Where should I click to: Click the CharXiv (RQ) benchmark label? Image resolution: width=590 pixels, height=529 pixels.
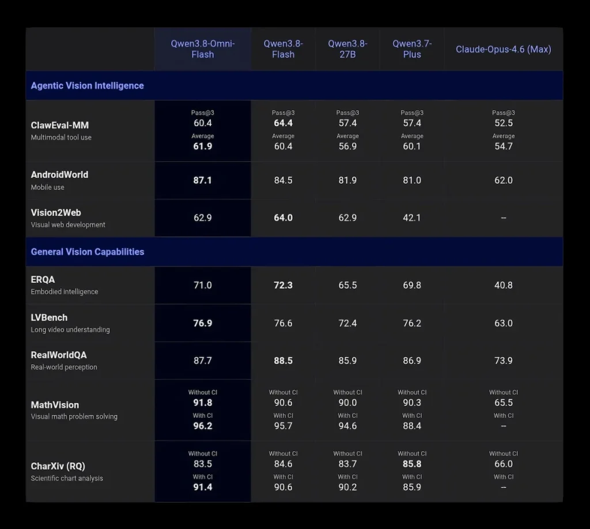58,466
